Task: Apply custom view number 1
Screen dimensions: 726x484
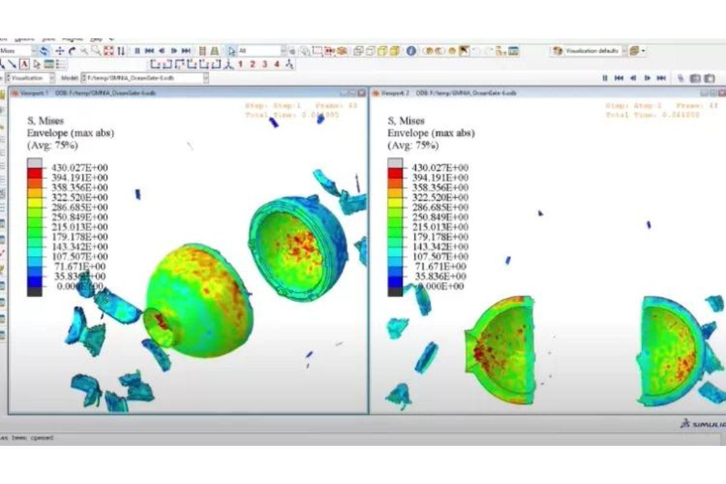Action: tap(240, 64)
